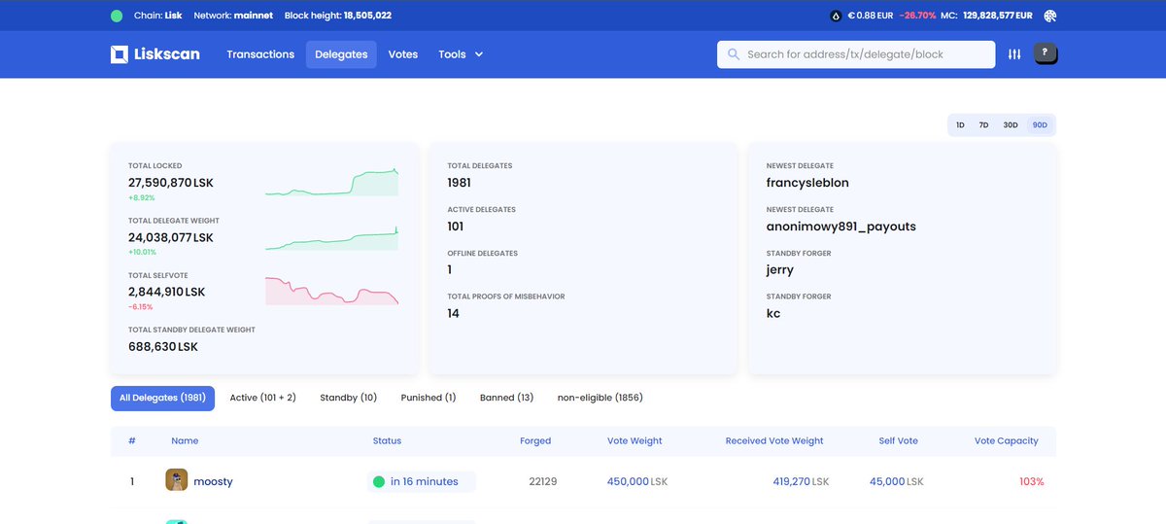This screenshot has height=524, width=1166.
Task: Open standby forger jerry
Action: point(780,269)
